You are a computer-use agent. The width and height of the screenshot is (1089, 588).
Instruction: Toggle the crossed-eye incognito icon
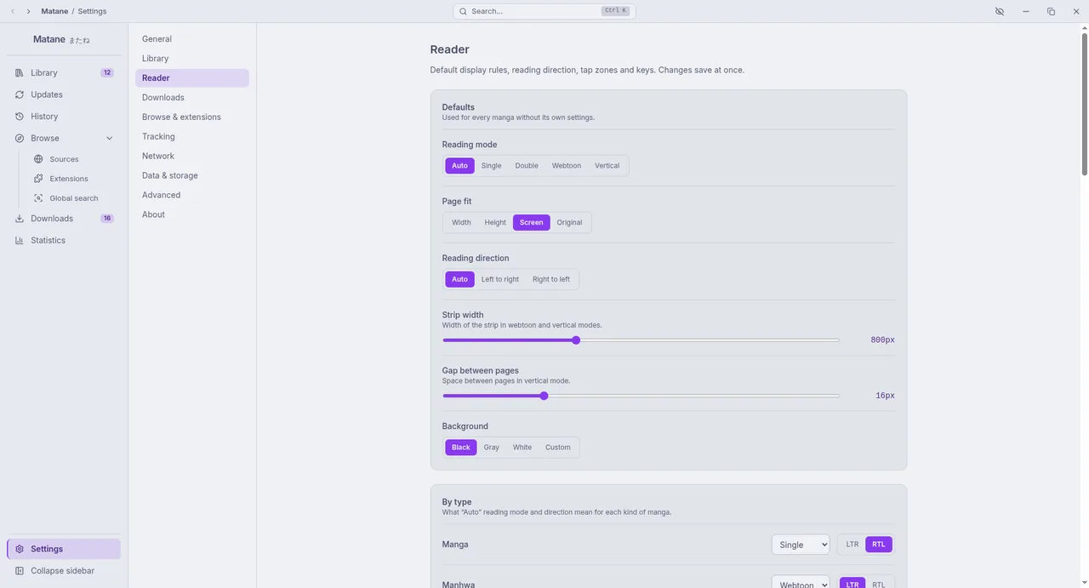[x=1000, y=11]
